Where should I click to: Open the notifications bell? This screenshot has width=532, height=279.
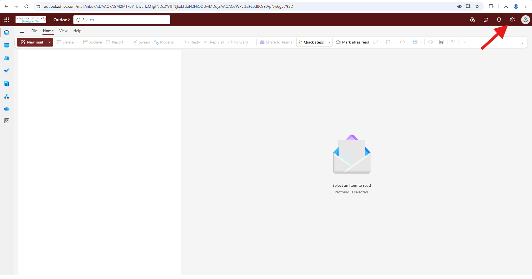click(x=499, y=20)
